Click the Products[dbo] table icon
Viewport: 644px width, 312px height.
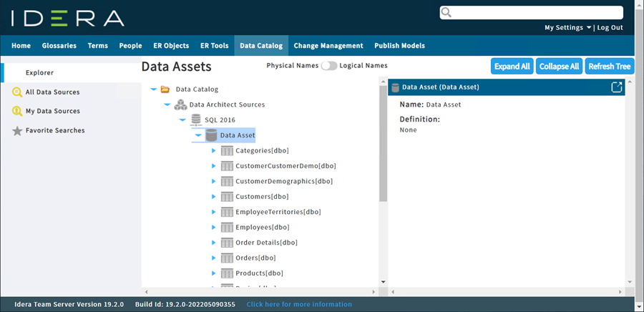click(x=227, y=273)
